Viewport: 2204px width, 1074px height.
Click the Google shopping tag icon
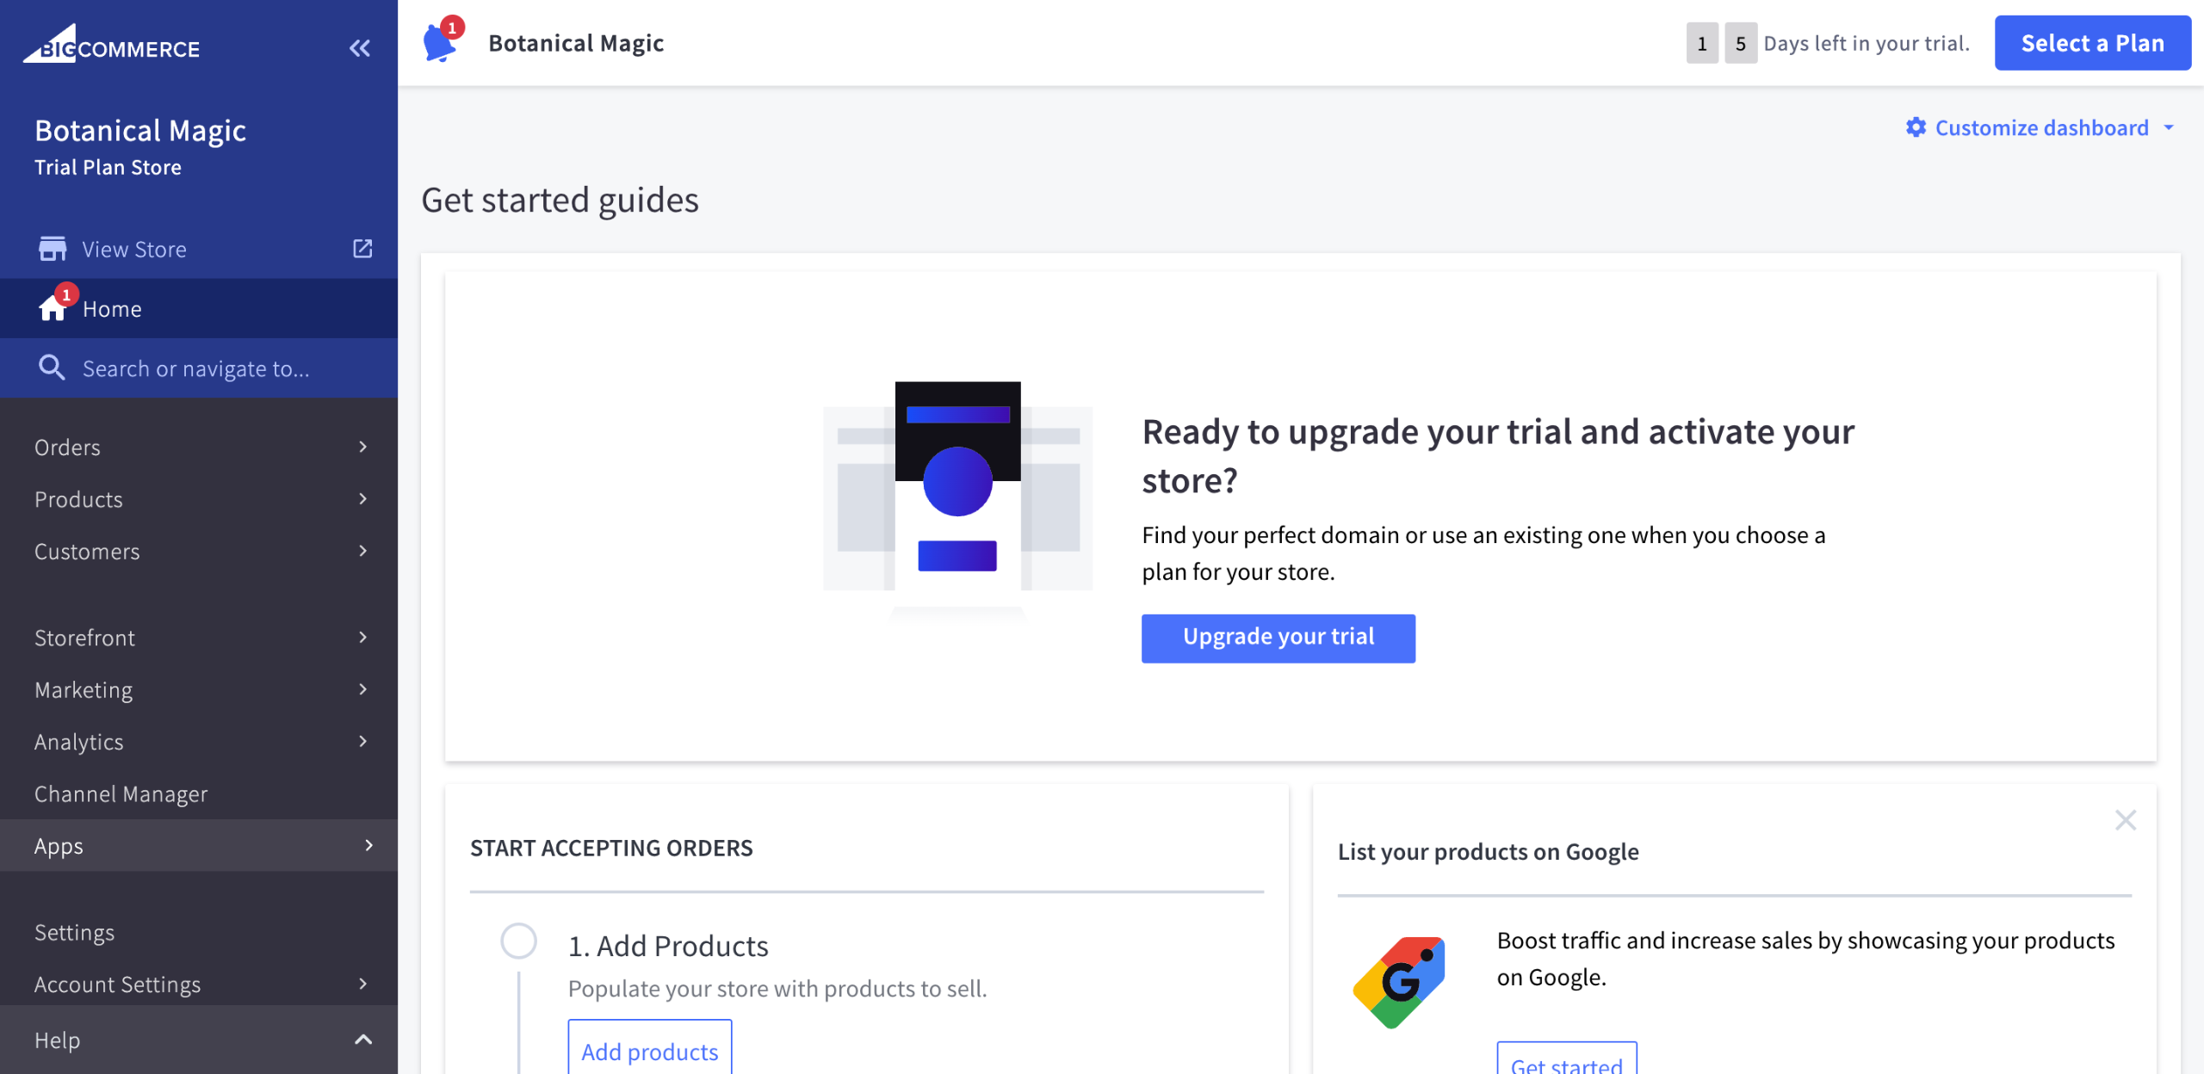pyautogui.click(x=1399, y=982)
